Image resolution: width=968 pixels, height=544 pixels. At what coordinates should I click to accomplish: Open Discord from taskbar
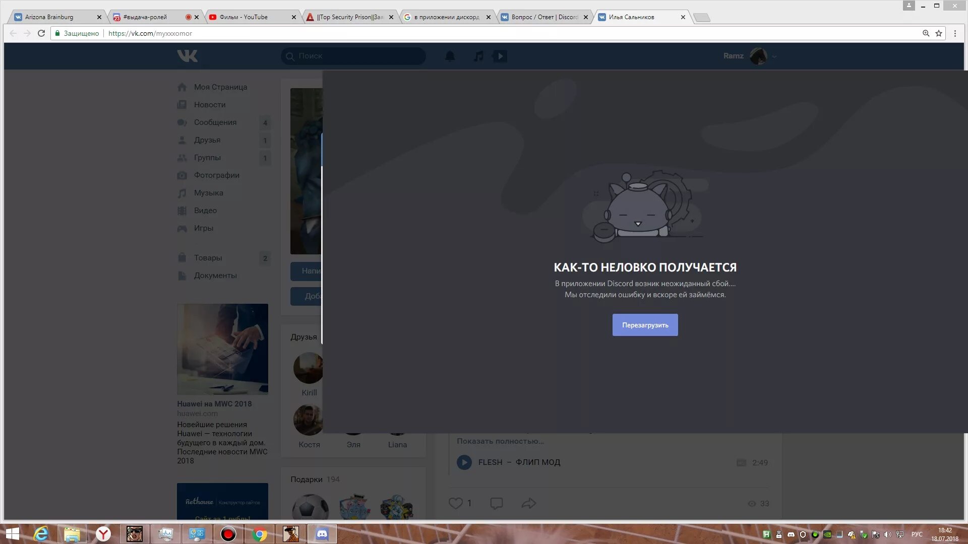(x=322, y=534)
